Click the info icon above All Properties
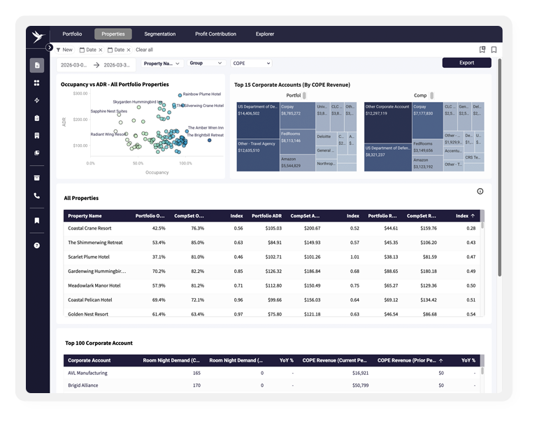Image resolution: width=537 pixels, height=426 pixels. click(x=480, y=191)
